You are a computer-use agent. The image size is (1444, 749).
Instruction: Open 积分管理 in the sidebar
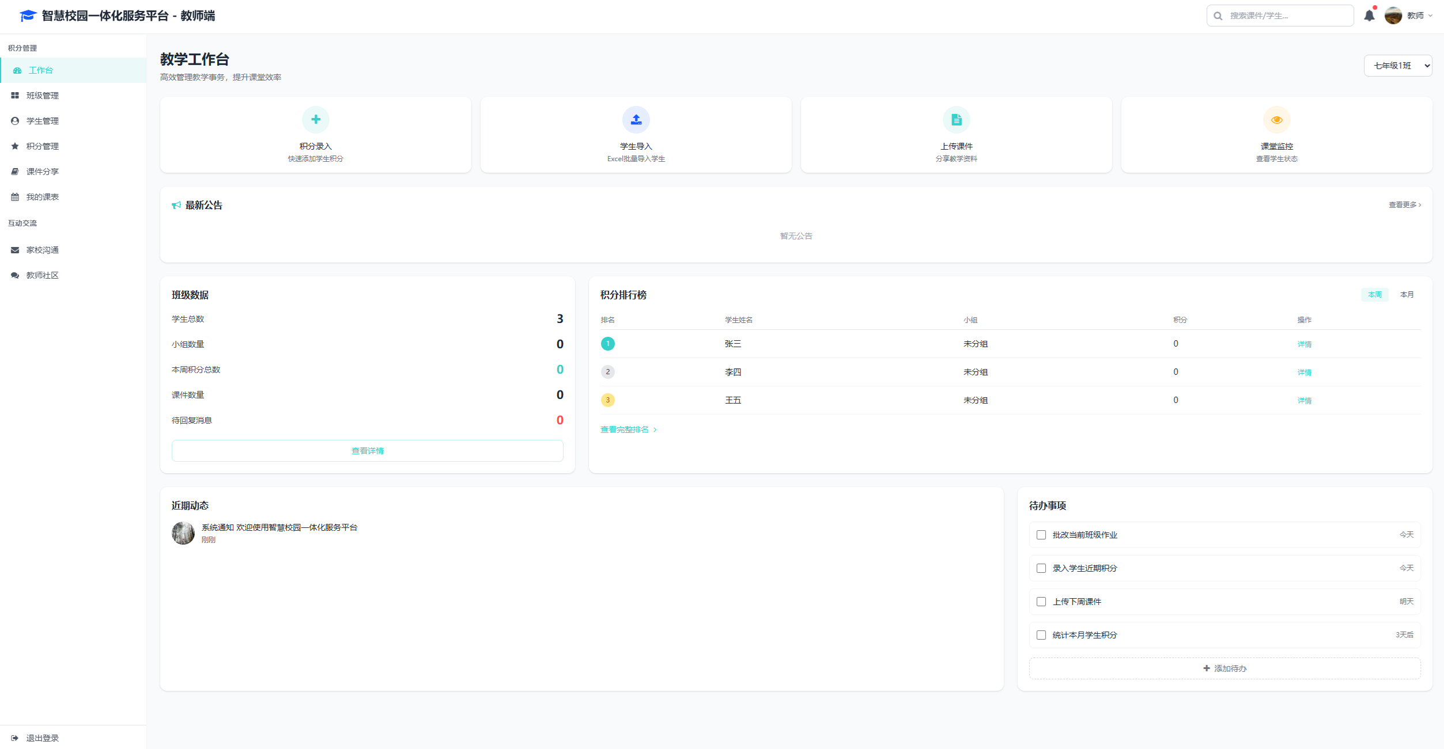(x=43, y=146)
